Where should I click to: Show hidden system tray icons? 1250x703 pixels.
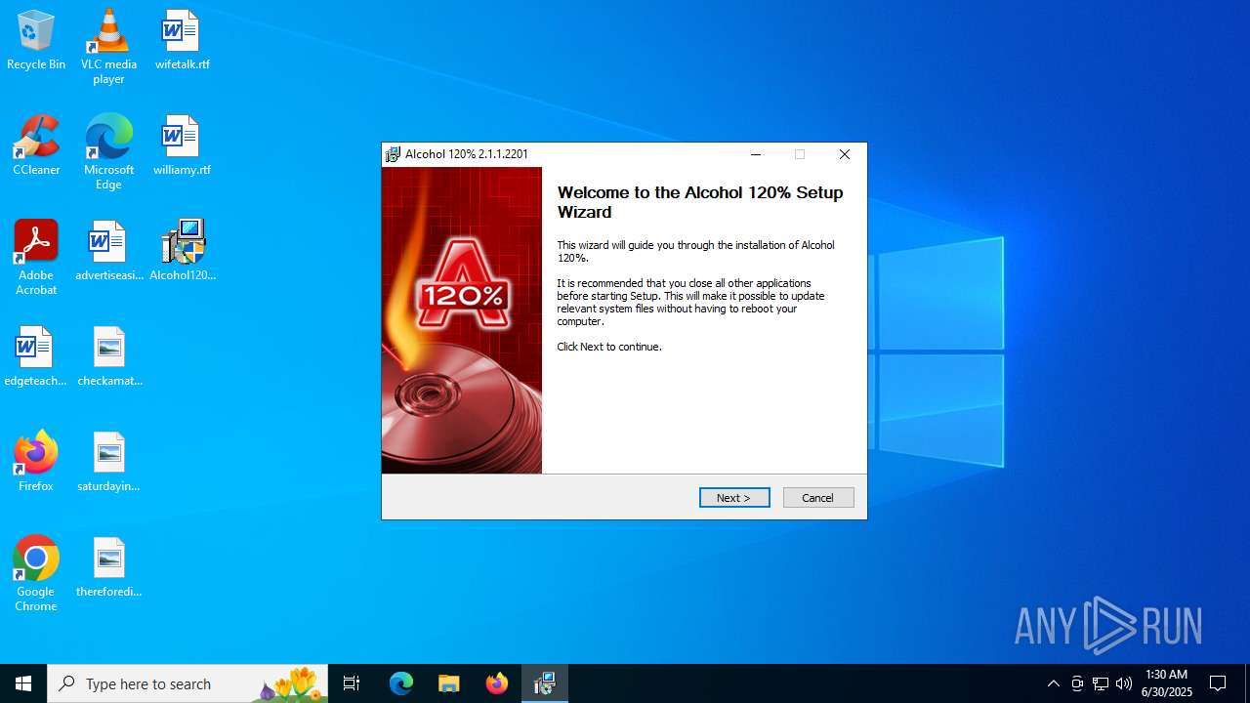pyautogui.click(x=1054, y=683)
